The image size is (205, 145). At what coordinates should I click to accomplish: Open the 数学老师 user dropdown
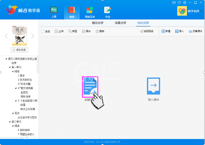pos(195,11)
